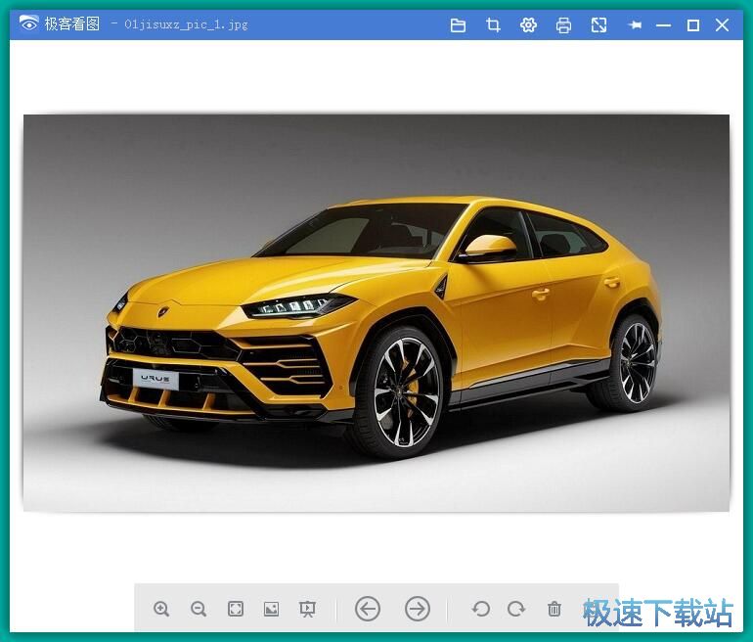Go to the previous image
This screenshot has width=753, height=642.
coord(368,609)
